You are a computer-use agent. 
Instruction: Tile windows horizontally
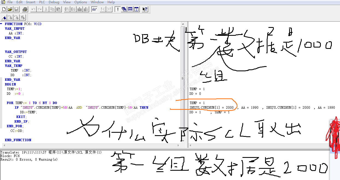(x=130, y=9)
